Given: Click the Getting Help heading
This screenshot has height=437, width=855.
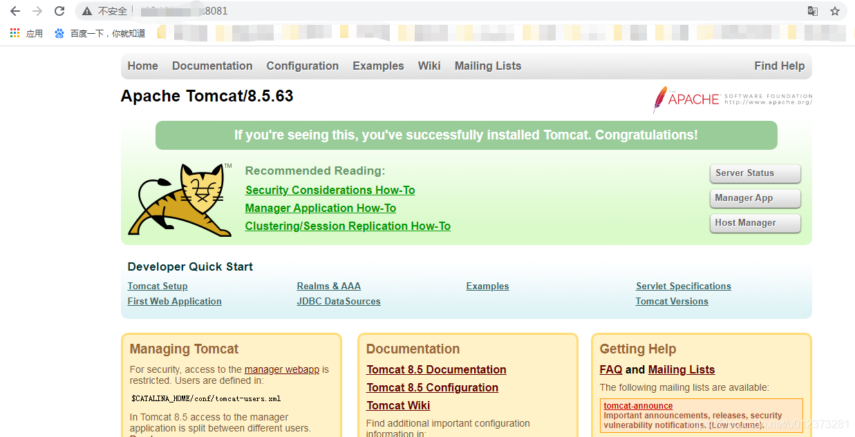Looking at the screenshot, I should (x=638, y=349).
